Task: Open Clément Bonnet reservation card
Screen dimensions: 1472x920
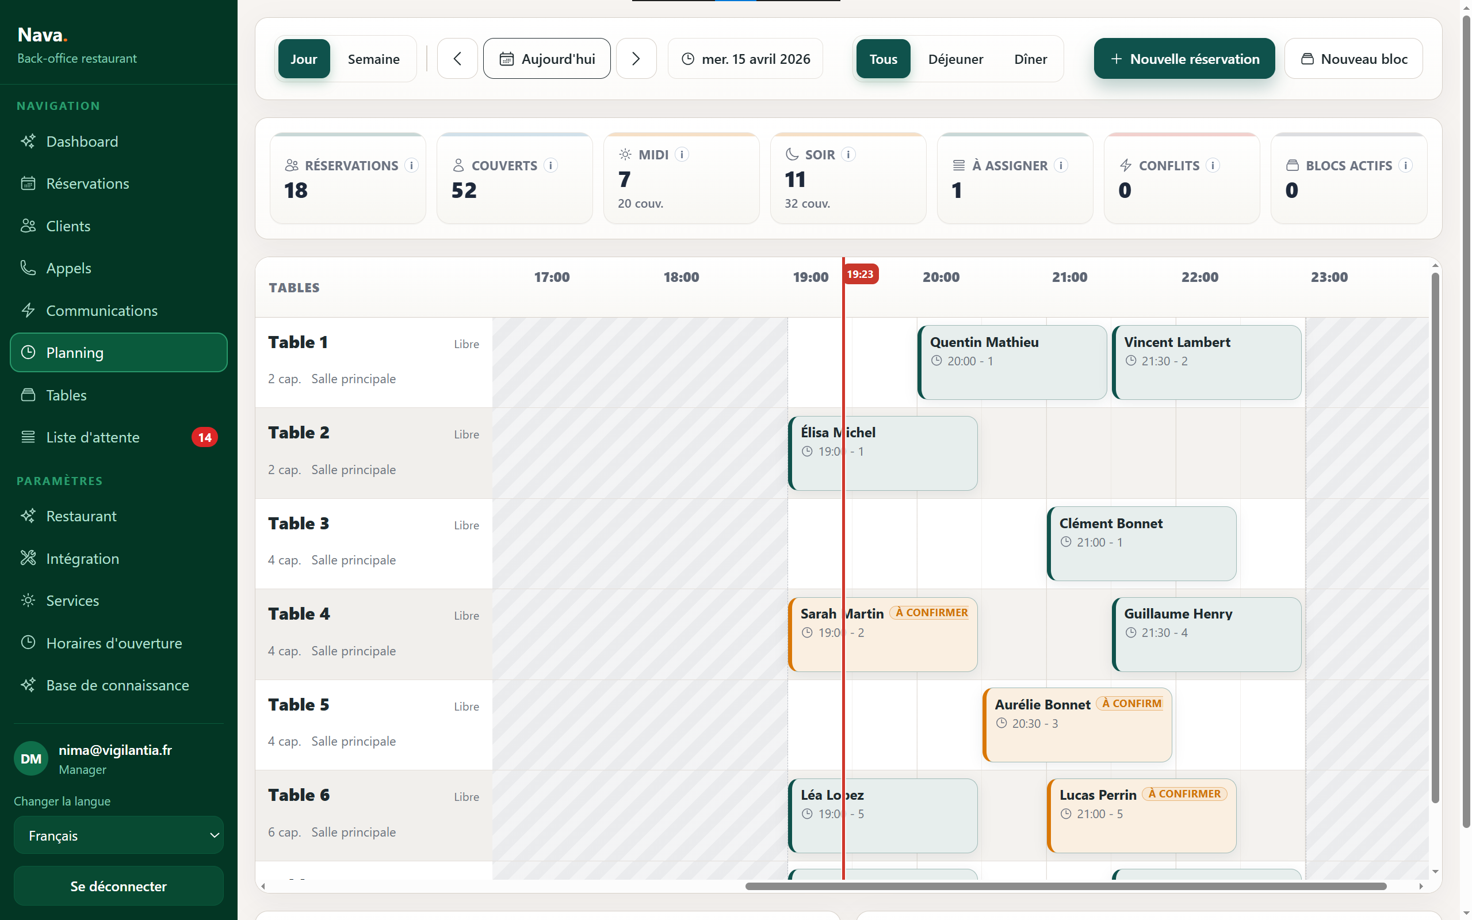Action: (x=1142, y=543)
